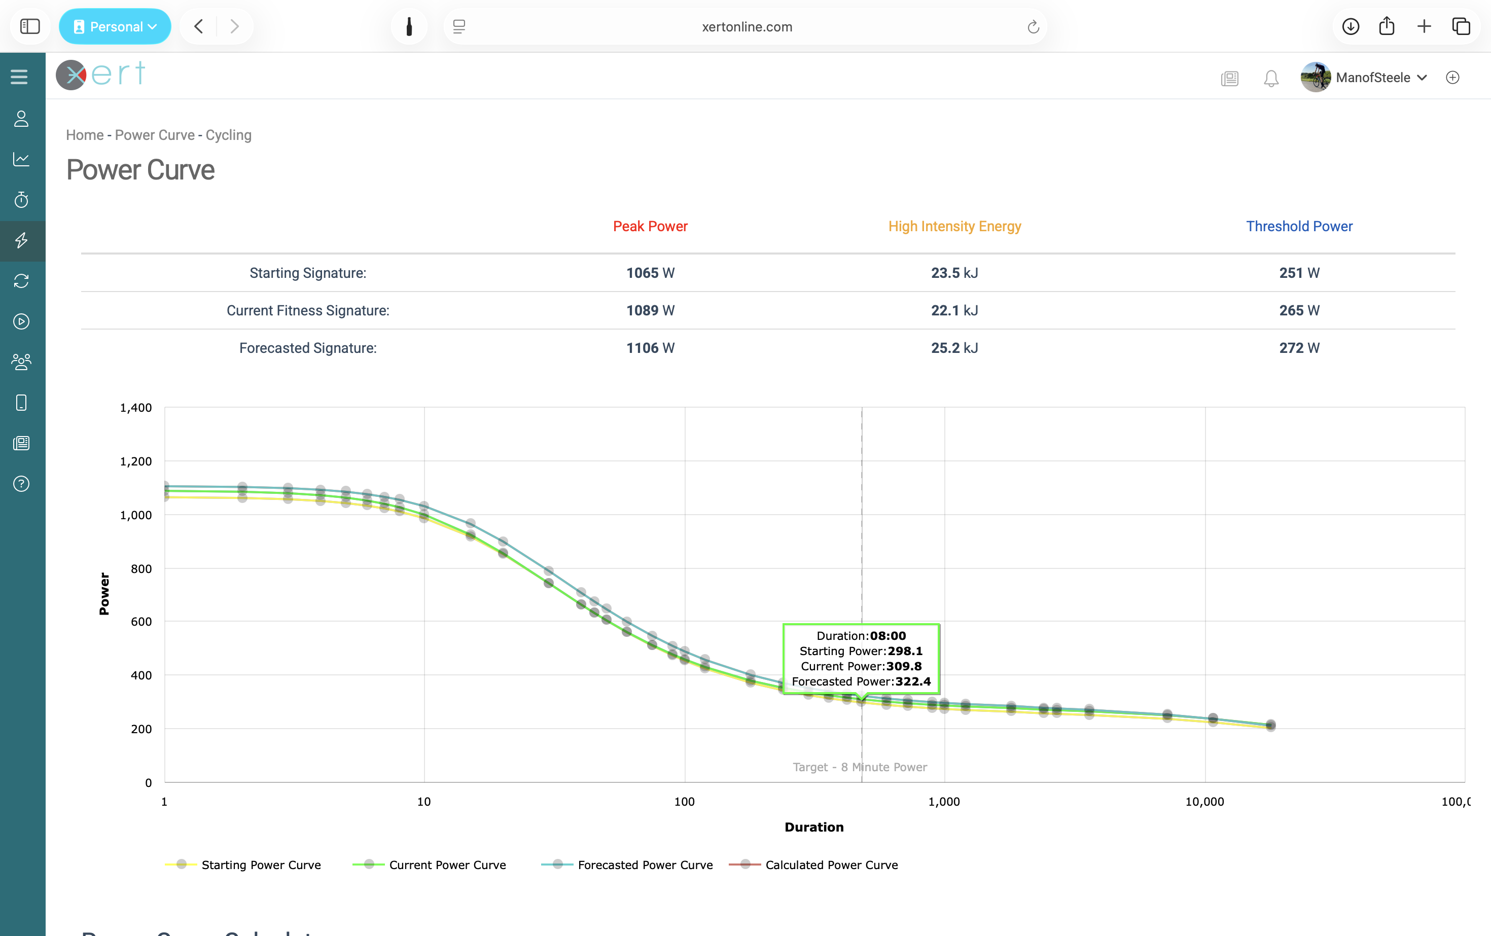Go back to previous page
The height and width of the screenshot is (936, 1491).
199,26
